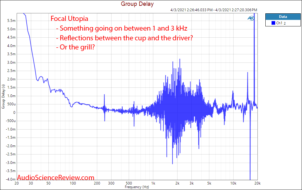Click the 'Something going on between 1 and 3 kHz' note
Viewport: 302px width, 190px height.
tap(122, 28)
